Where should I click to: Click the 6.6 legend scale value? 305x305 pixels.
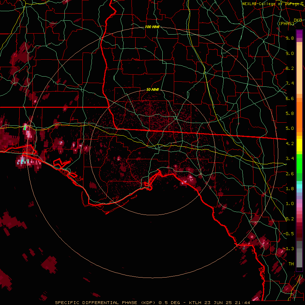coord(290,98)
